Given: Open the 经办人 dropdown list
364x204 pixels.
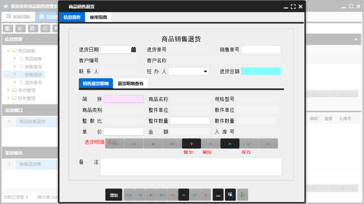Looking at the screenshot, I should 205,71.
